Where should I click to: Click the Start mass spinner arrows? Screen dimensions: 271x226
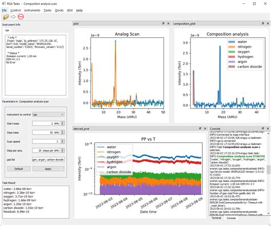click(62, 124)
